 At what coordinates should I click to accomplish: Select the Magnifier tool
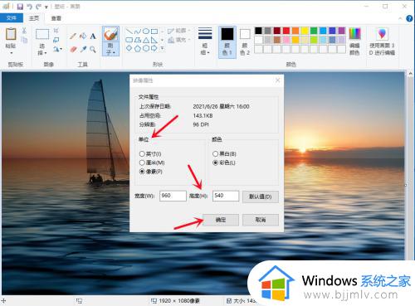pyautogui.click(x=93, y=49)
